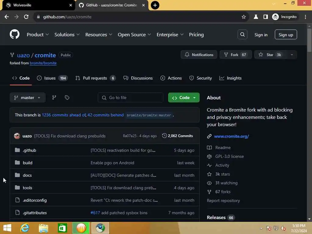Screen dimensions: 312x234
Task: Bookmark page with the star icon in address bar
Action: 243,17
